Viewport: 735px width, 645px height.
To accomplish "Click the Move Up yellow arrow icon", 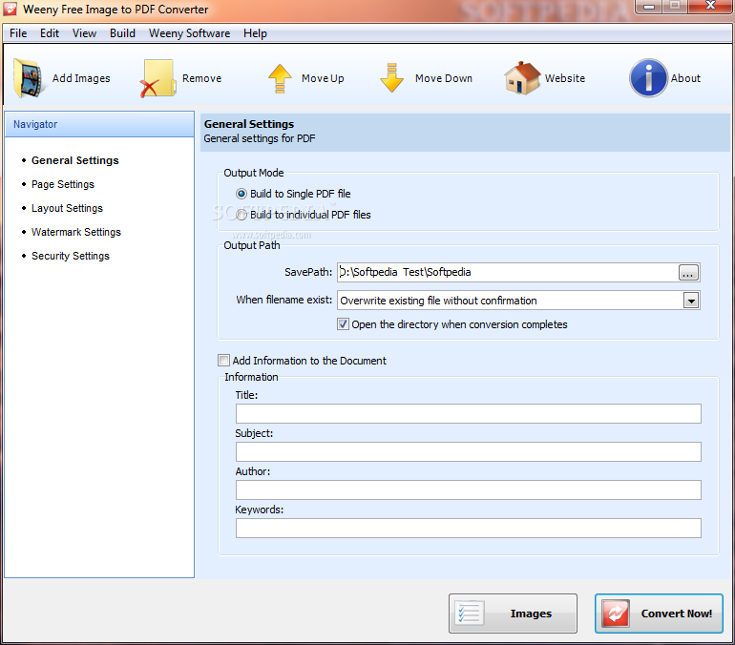I will tap(280, 78).
